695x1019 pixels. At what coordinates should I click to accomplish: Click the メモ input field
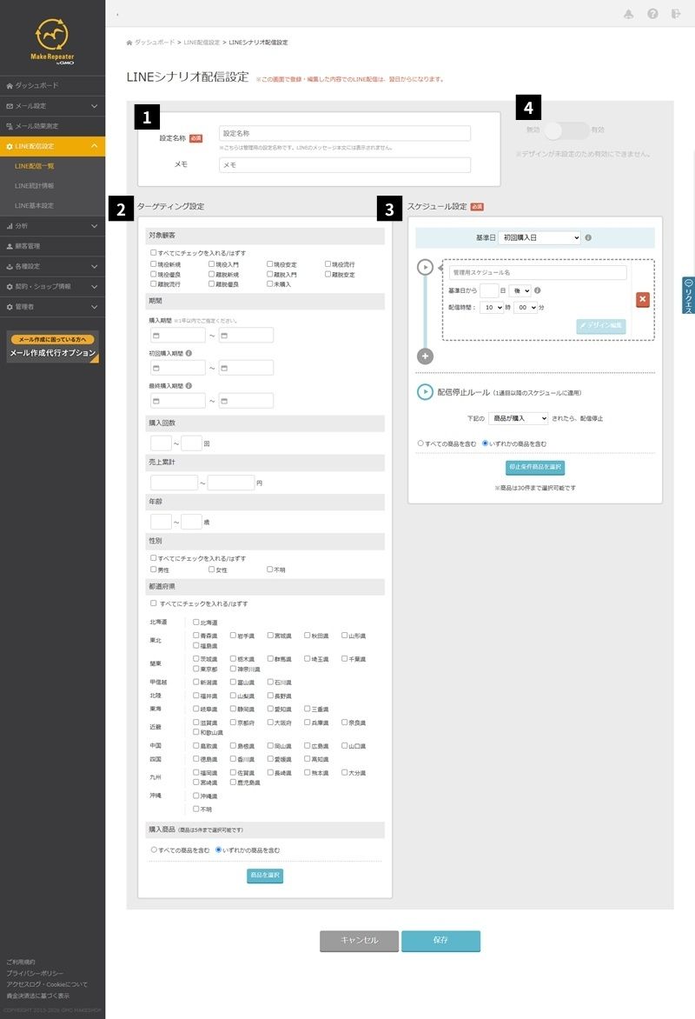tap(345, 165)
